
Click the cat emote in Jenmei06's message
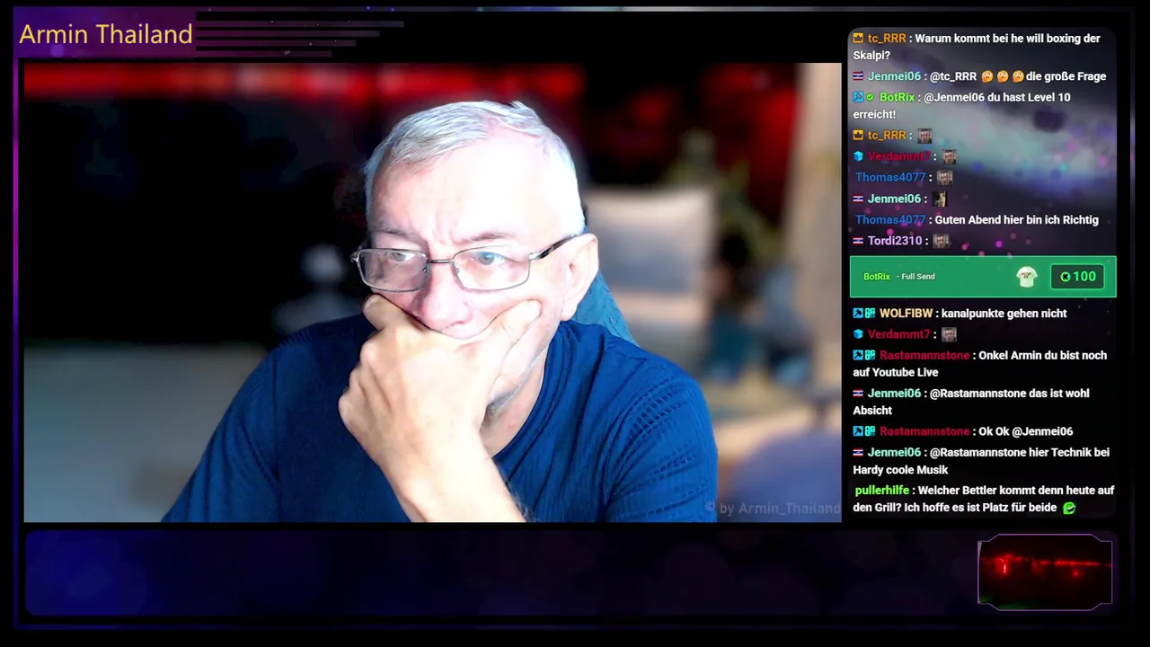pyautogui.click(x=940, y=199)
